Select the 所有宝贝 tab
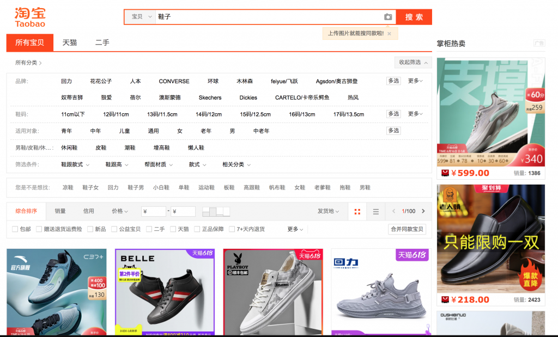This screenshot has width=558, height=337. [30, 42]
